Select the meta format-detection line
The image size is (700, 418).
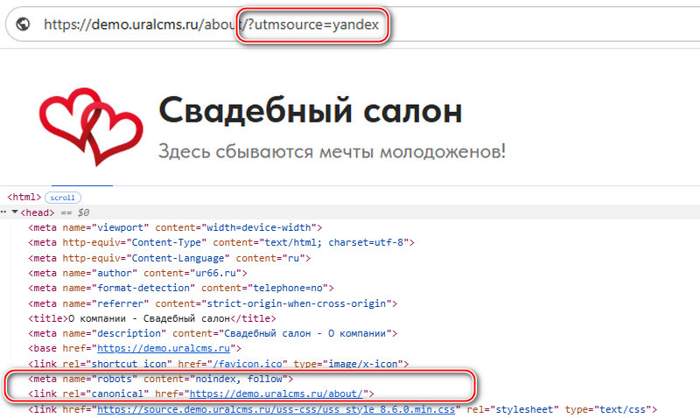click(x=181, y=289)
